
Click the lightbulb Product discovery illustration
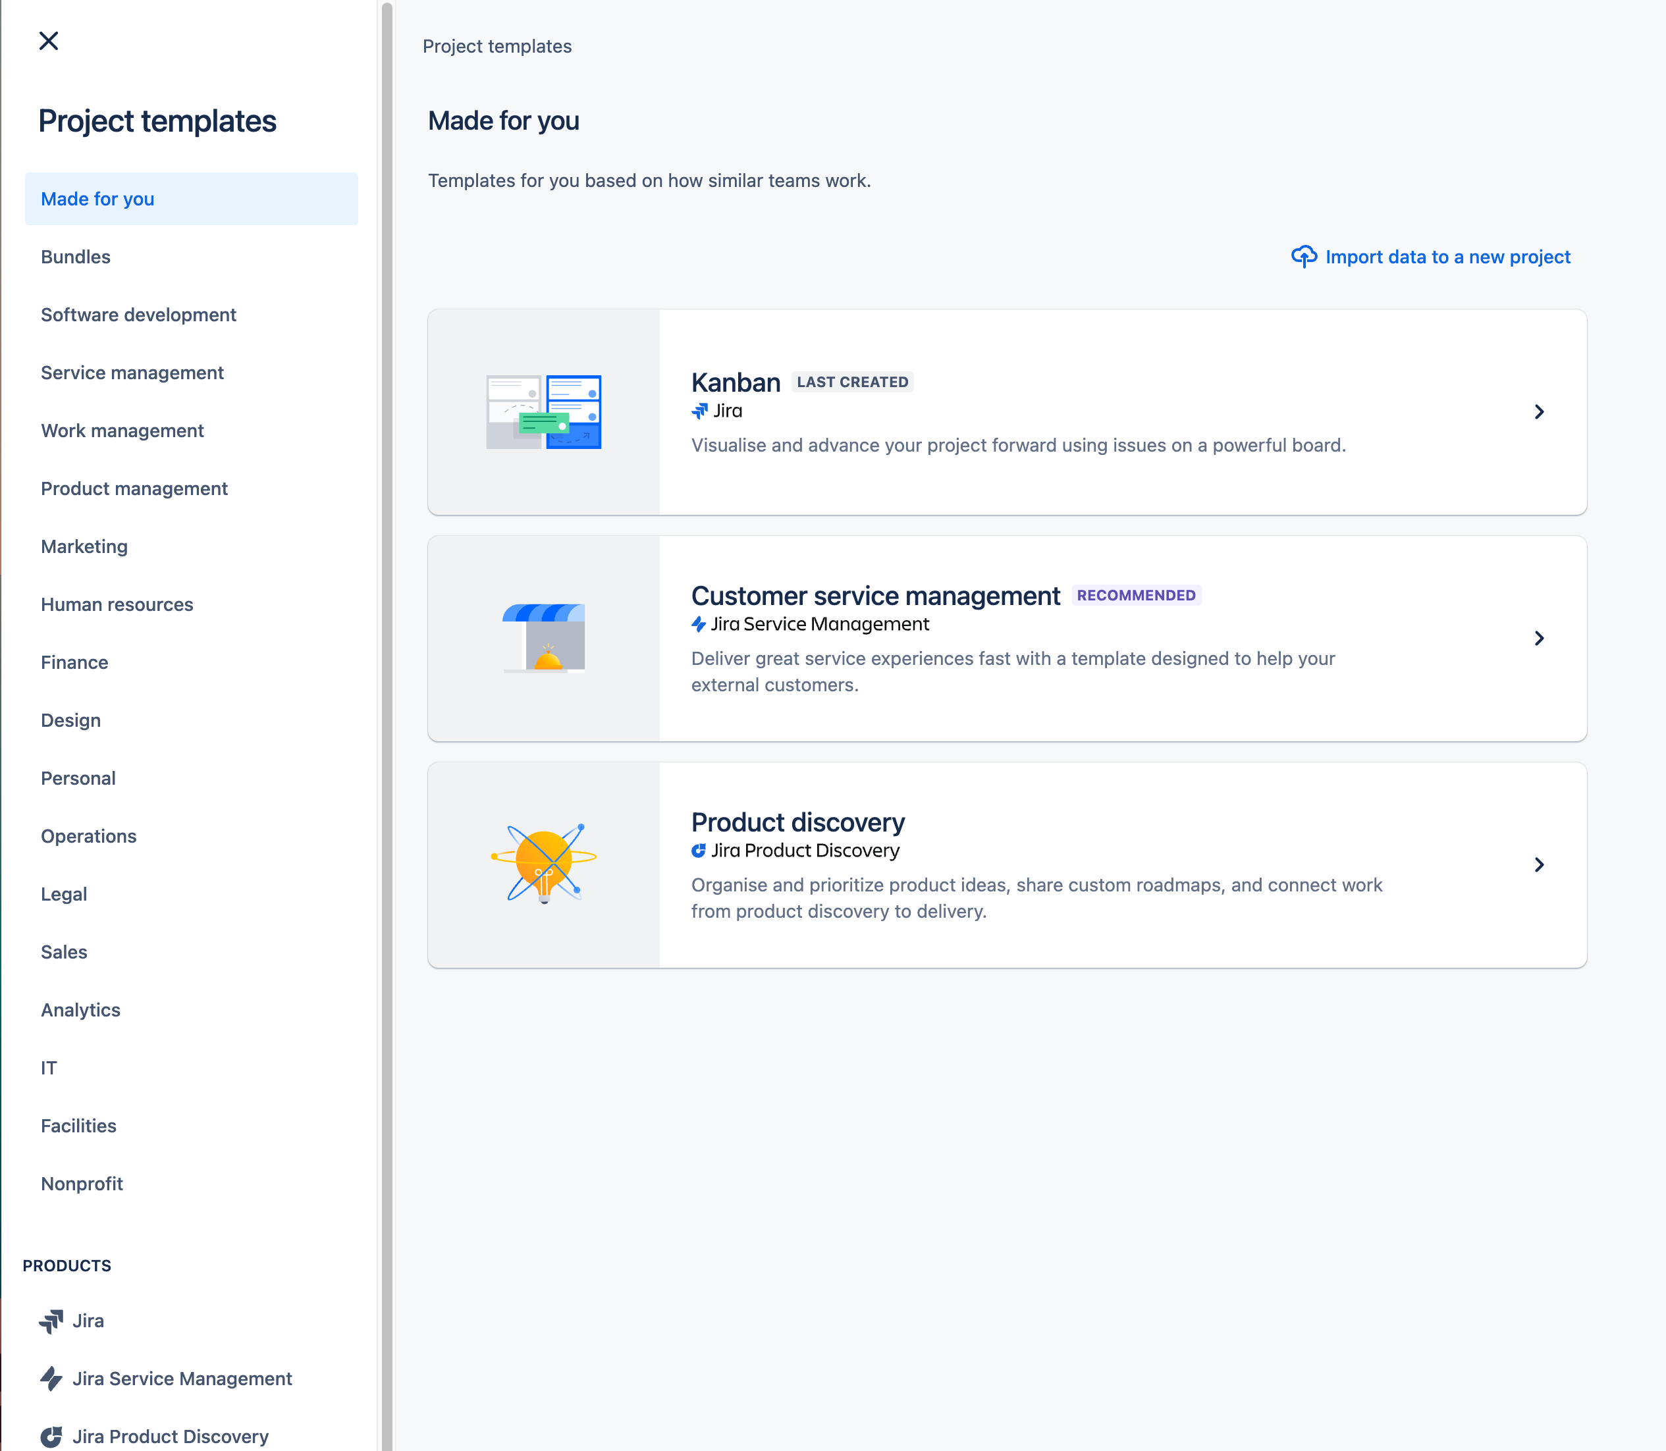[543, 864]
